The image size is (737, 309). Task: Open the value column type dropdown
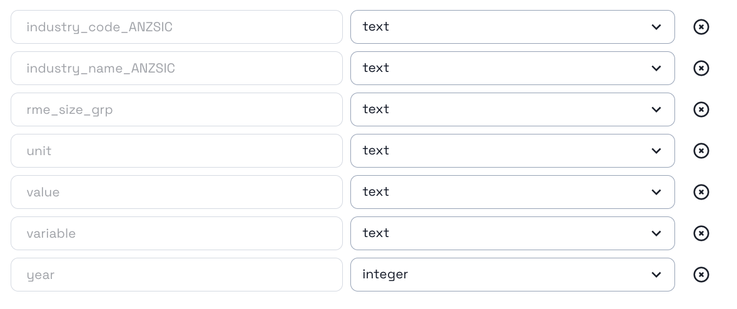[512, 192]
